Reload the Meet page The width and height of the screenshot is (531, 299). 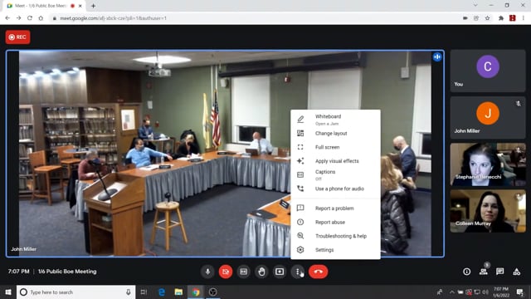pos(30,18)
